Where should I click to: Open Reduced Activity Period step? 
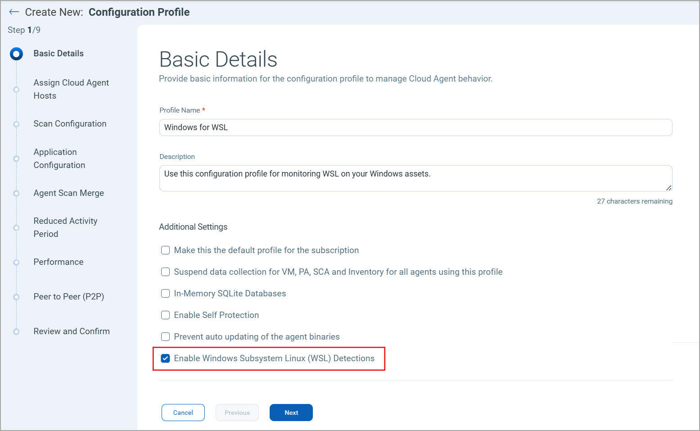coord(65,227)
